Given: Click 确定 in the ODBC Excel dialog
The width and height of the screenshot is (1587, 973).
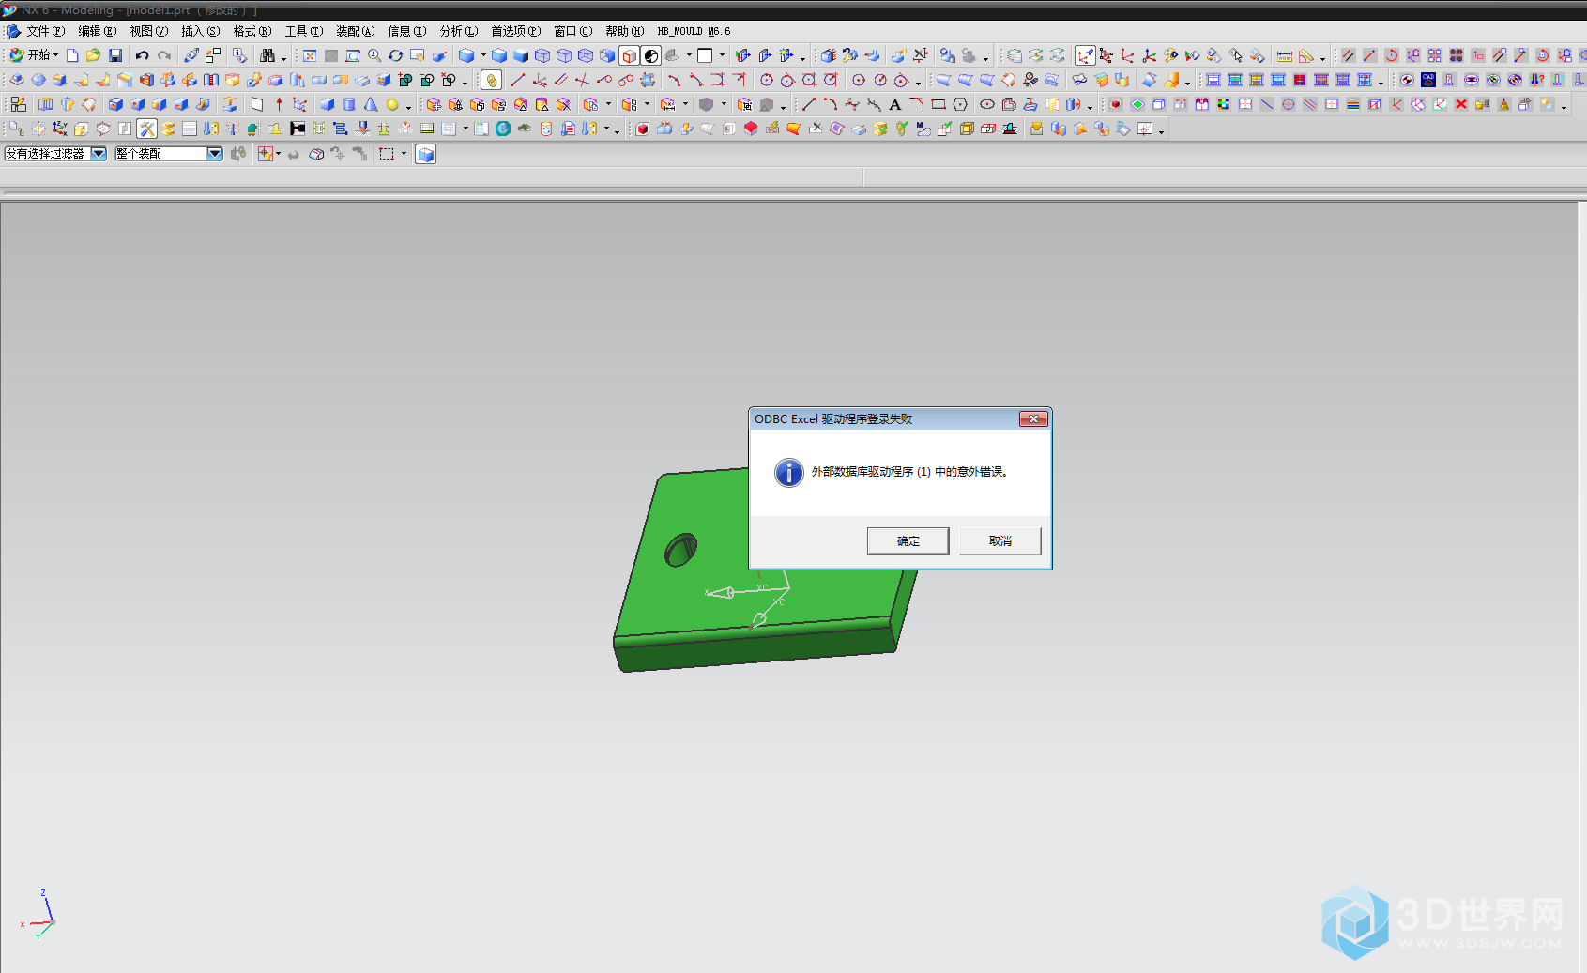Looking at the screenshot, I should pyautogui.click(x=908, y=541).
